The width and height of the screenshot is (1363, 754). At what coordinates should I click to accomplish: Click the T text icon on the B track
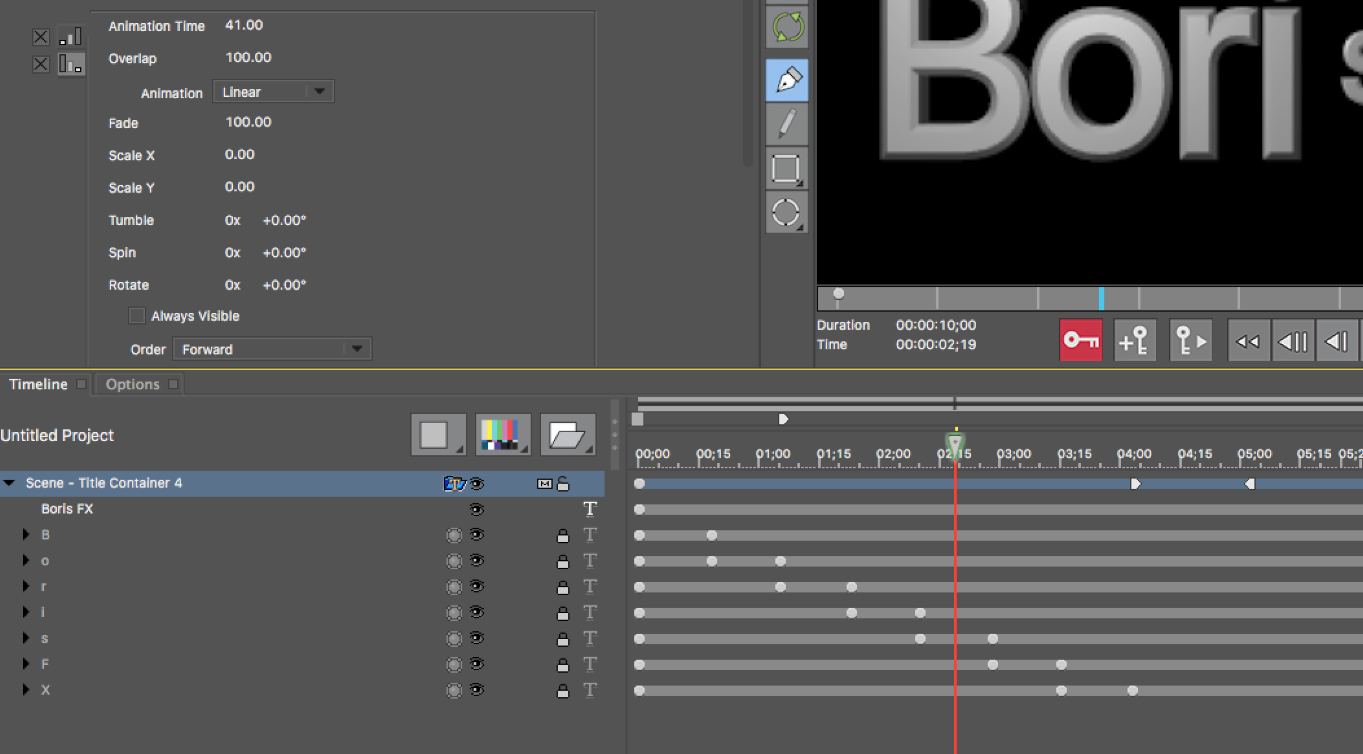click(590, 534)
